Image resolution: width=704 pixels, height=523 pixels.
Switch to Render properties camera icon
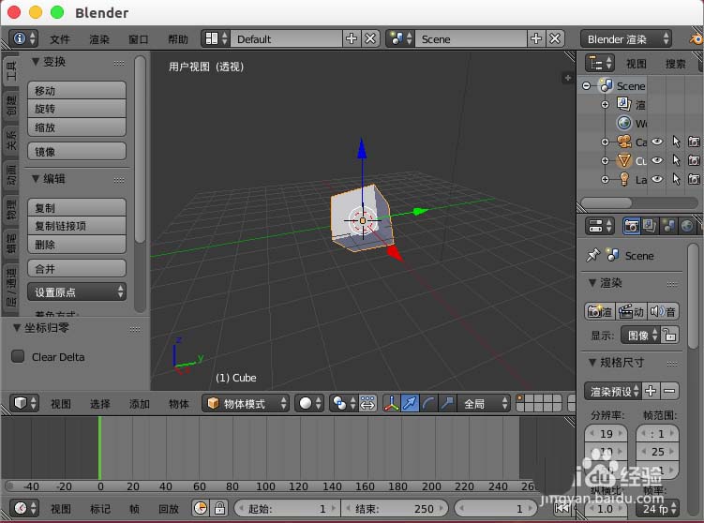point(631,226)
